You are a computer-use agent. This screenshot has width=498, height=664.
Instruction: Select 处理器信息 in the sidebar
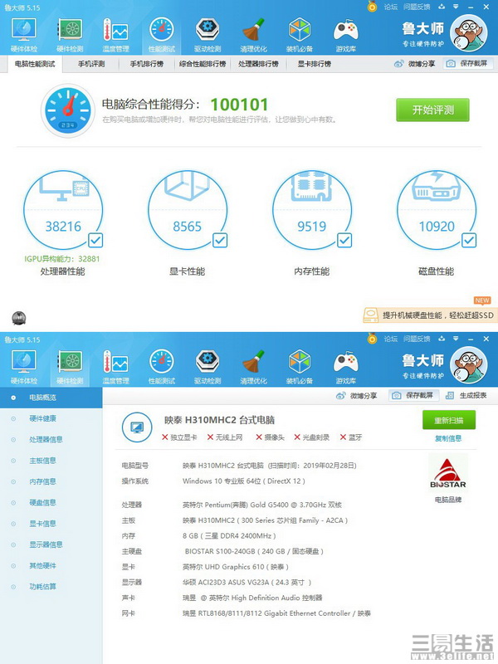(x=51, y=440)
